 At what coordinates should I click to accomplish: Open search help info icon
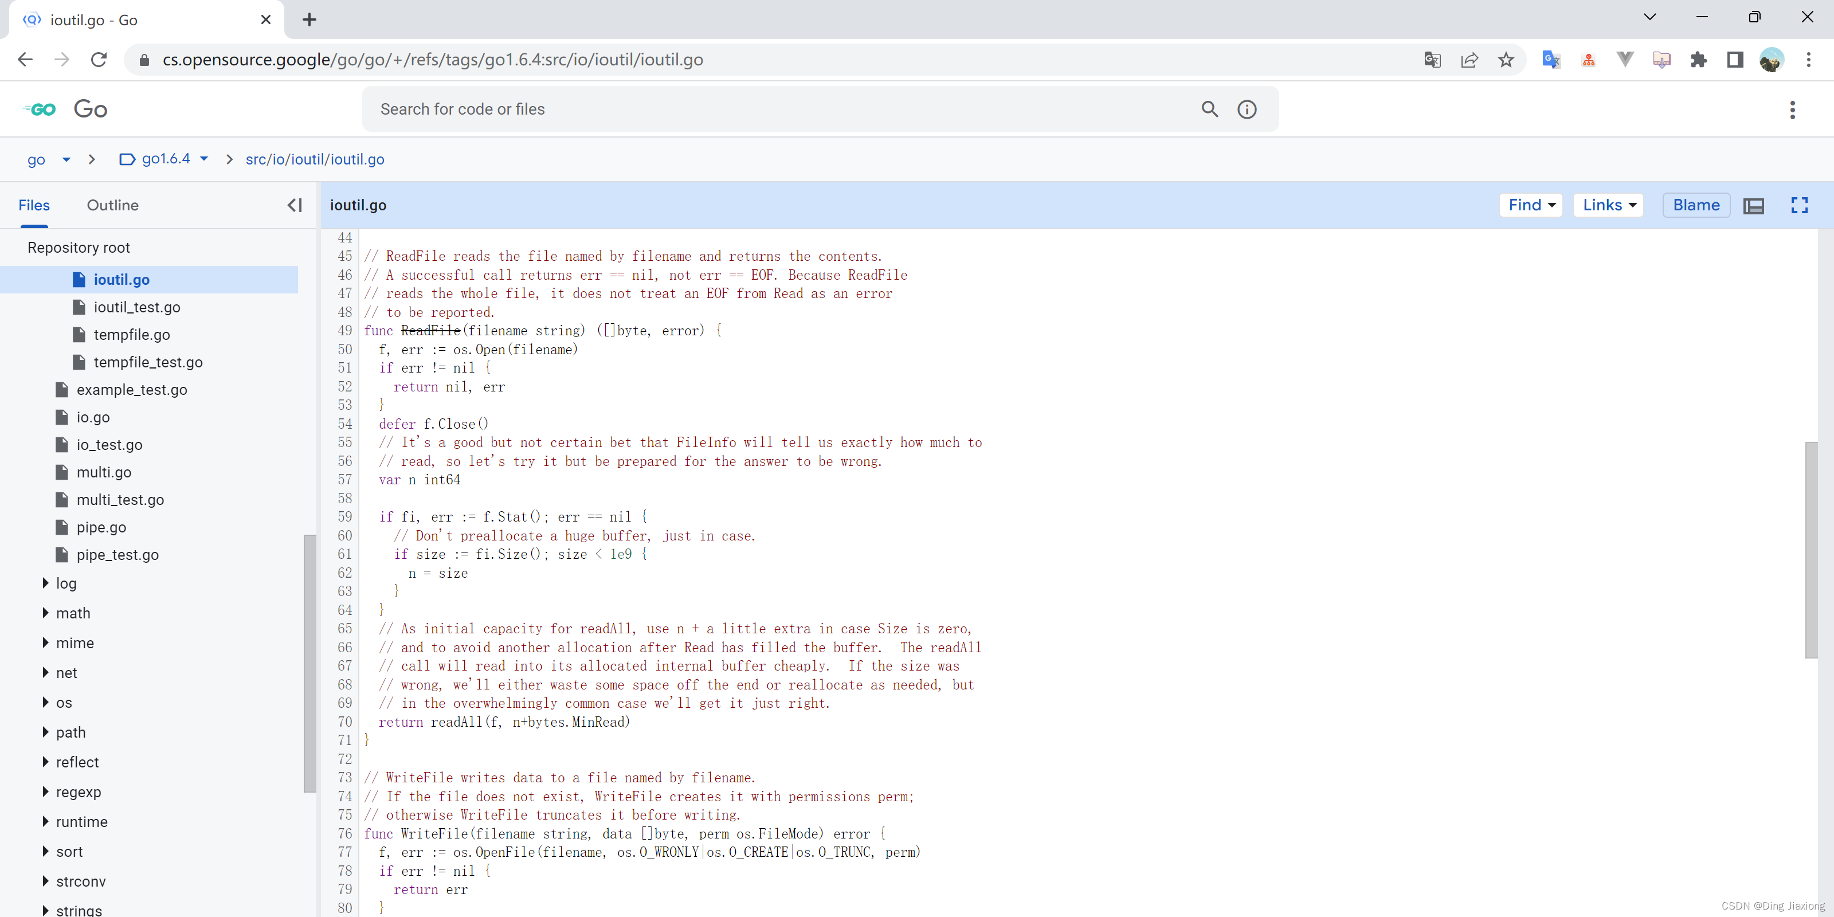click(1247, 109)
